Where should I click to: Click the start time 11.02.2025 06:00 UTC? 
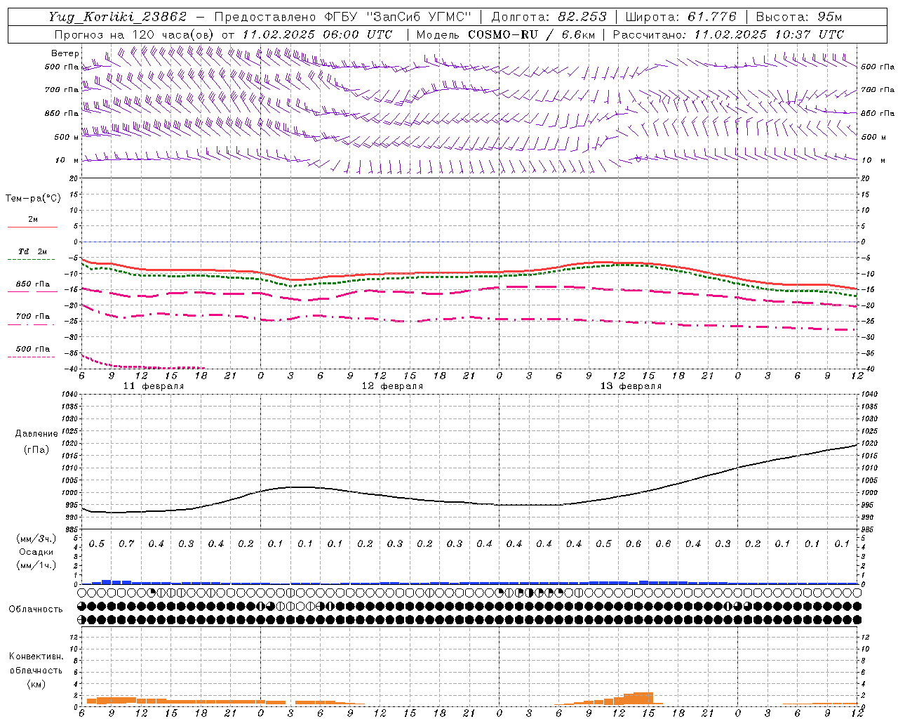(x=317, y=34)
